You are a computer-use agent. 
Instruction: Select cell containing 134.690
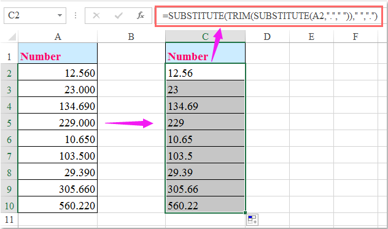[x=58, y=105]
